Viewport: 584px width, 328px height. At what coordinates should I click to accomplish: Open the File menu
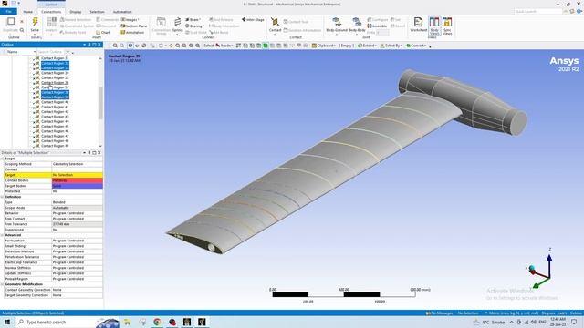(8, 12)
